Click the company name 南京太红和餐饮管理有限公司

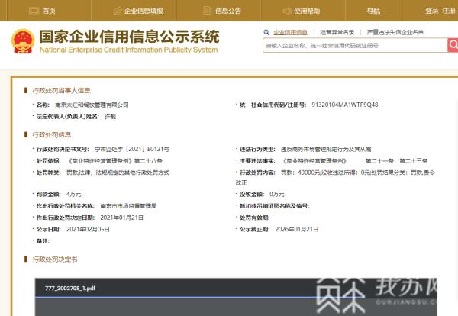(x=92, y=105)
